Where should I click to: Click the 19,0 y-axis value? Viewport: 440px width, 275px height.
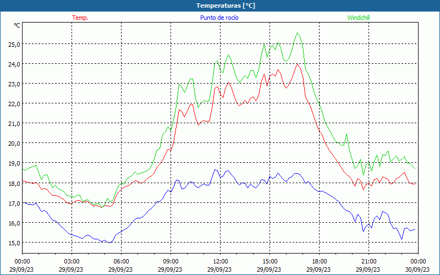click(x=14, y=163)
